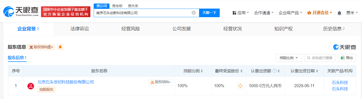Click the first 石头科技 related product link
362x99 pixels.
click(x=340, y=83)
